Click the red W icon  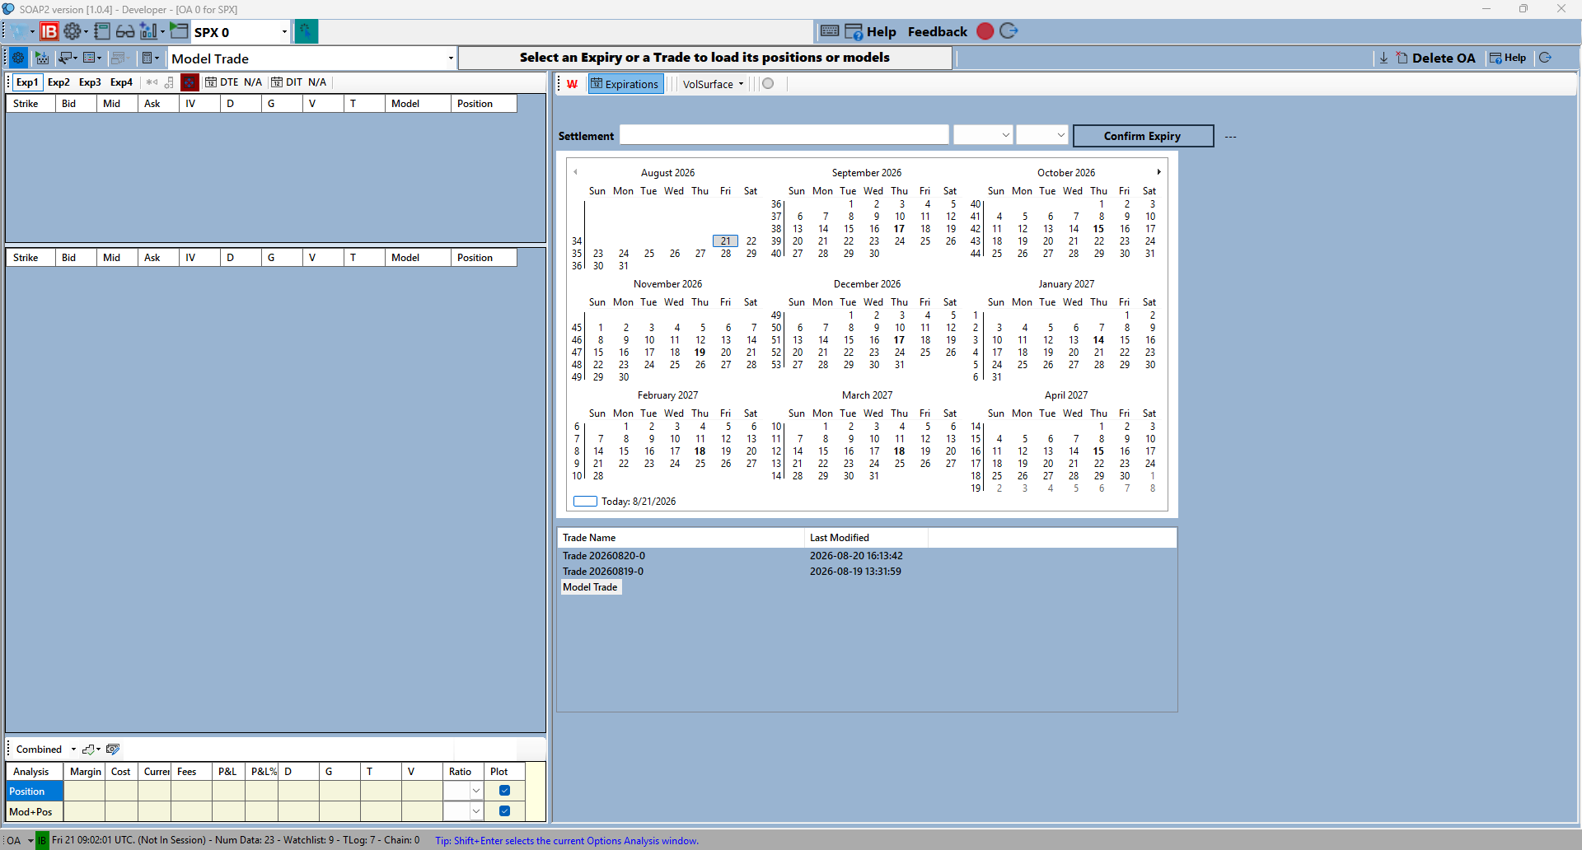pos(572,84)
